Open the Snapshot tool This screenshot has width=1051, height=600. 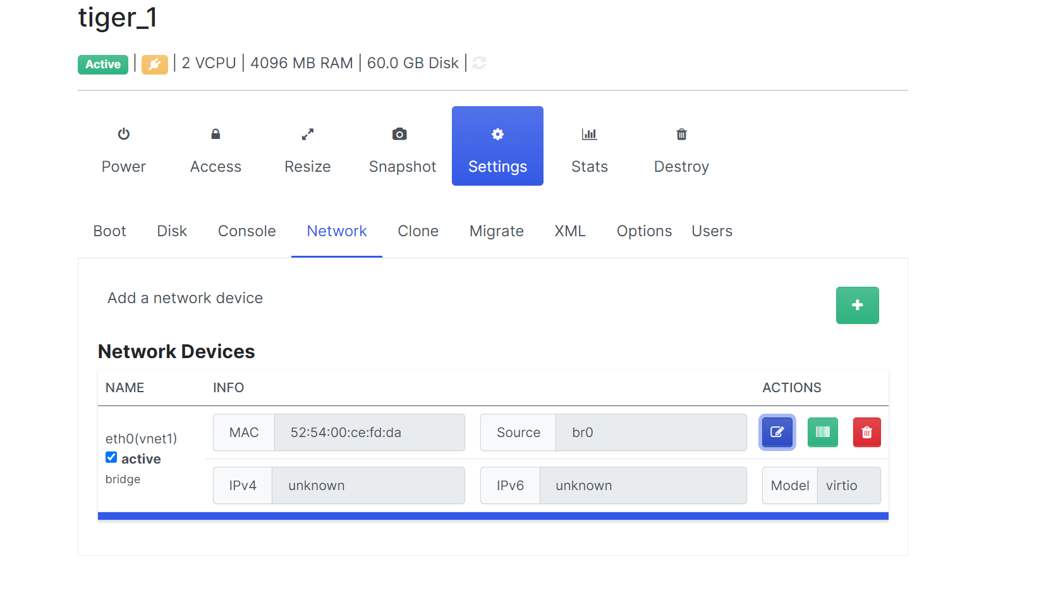[401, 149]
